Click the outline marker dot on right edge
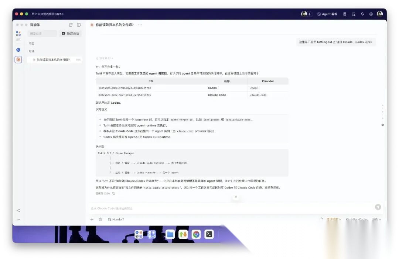Image resolution: width=399 pixels, height=259 pixels. tap(382, 125)
